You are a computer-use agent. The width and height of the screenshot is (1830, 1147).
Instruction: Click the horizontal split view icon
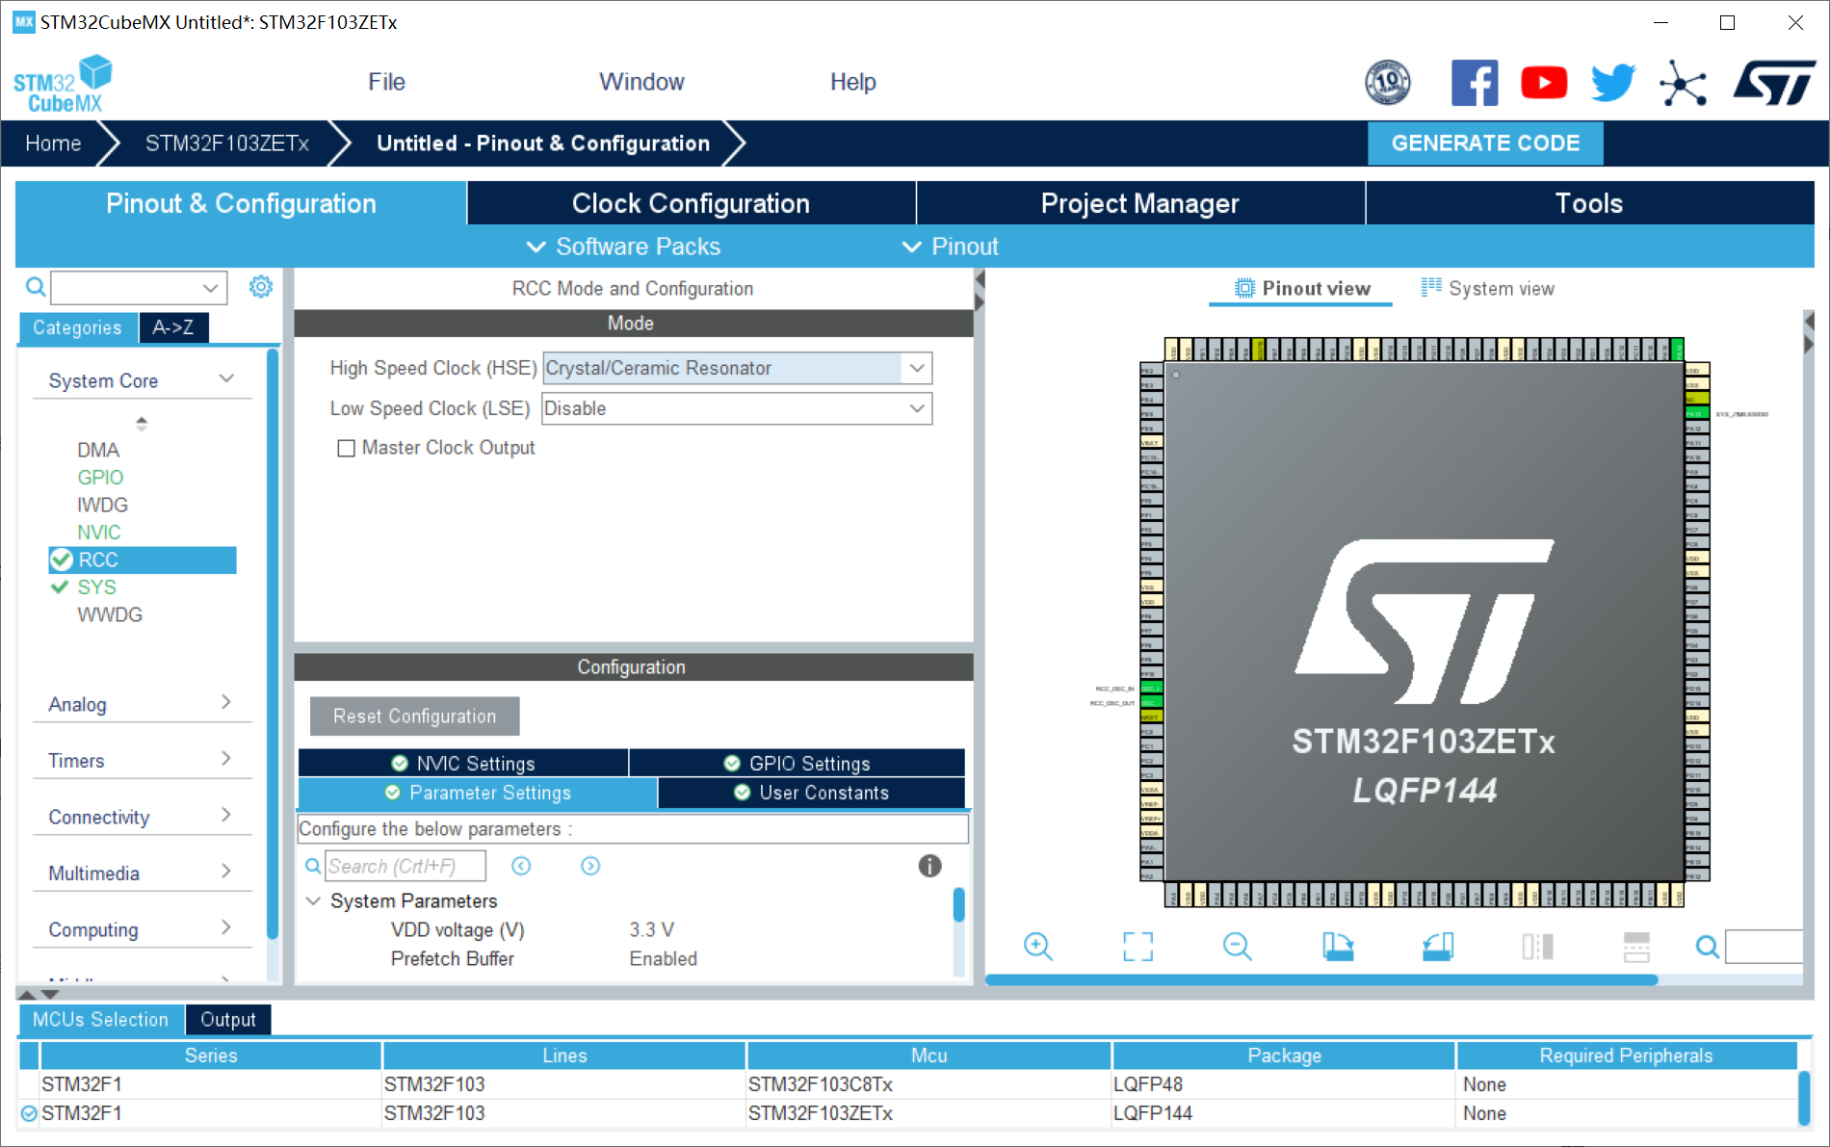tap(1636, 947)
